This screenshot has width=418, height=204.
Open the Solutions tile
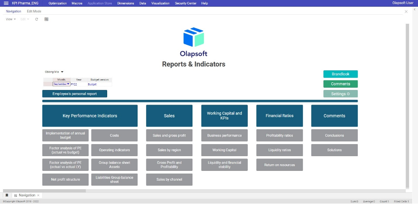point(334,150)
